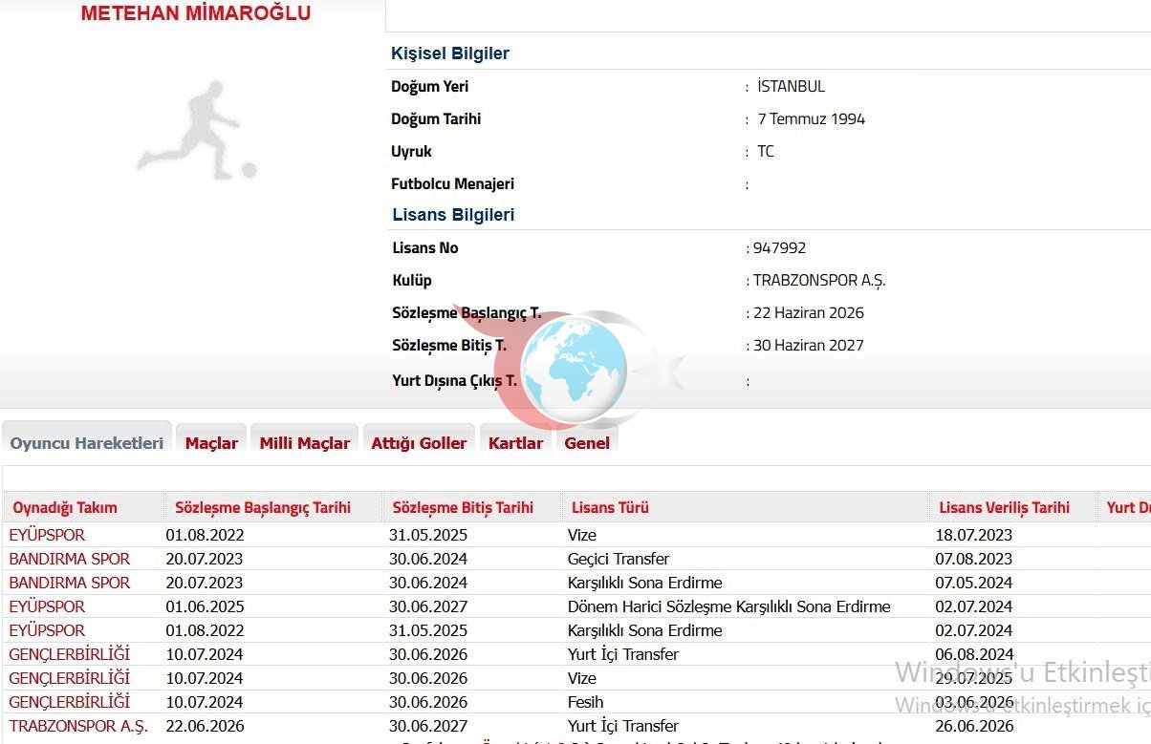
Task: Click Sözleşme Bitiş Tarihi column header
Action: [463, 507]
